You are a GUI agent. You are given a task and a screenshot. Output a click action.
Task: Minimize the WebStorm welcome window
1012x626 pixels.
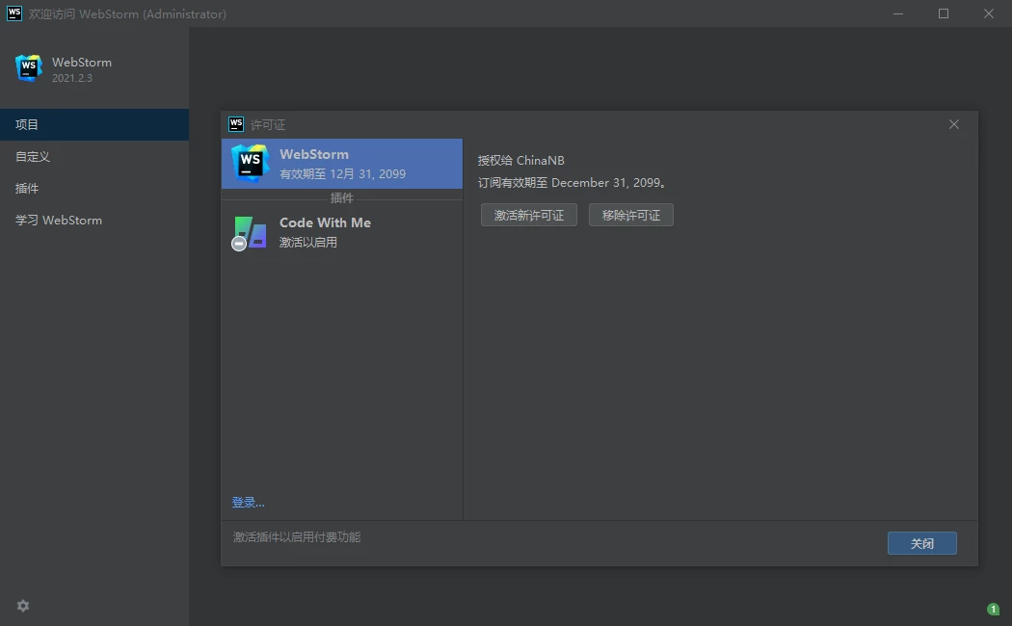pyautogui.click(x=897, y=13)
